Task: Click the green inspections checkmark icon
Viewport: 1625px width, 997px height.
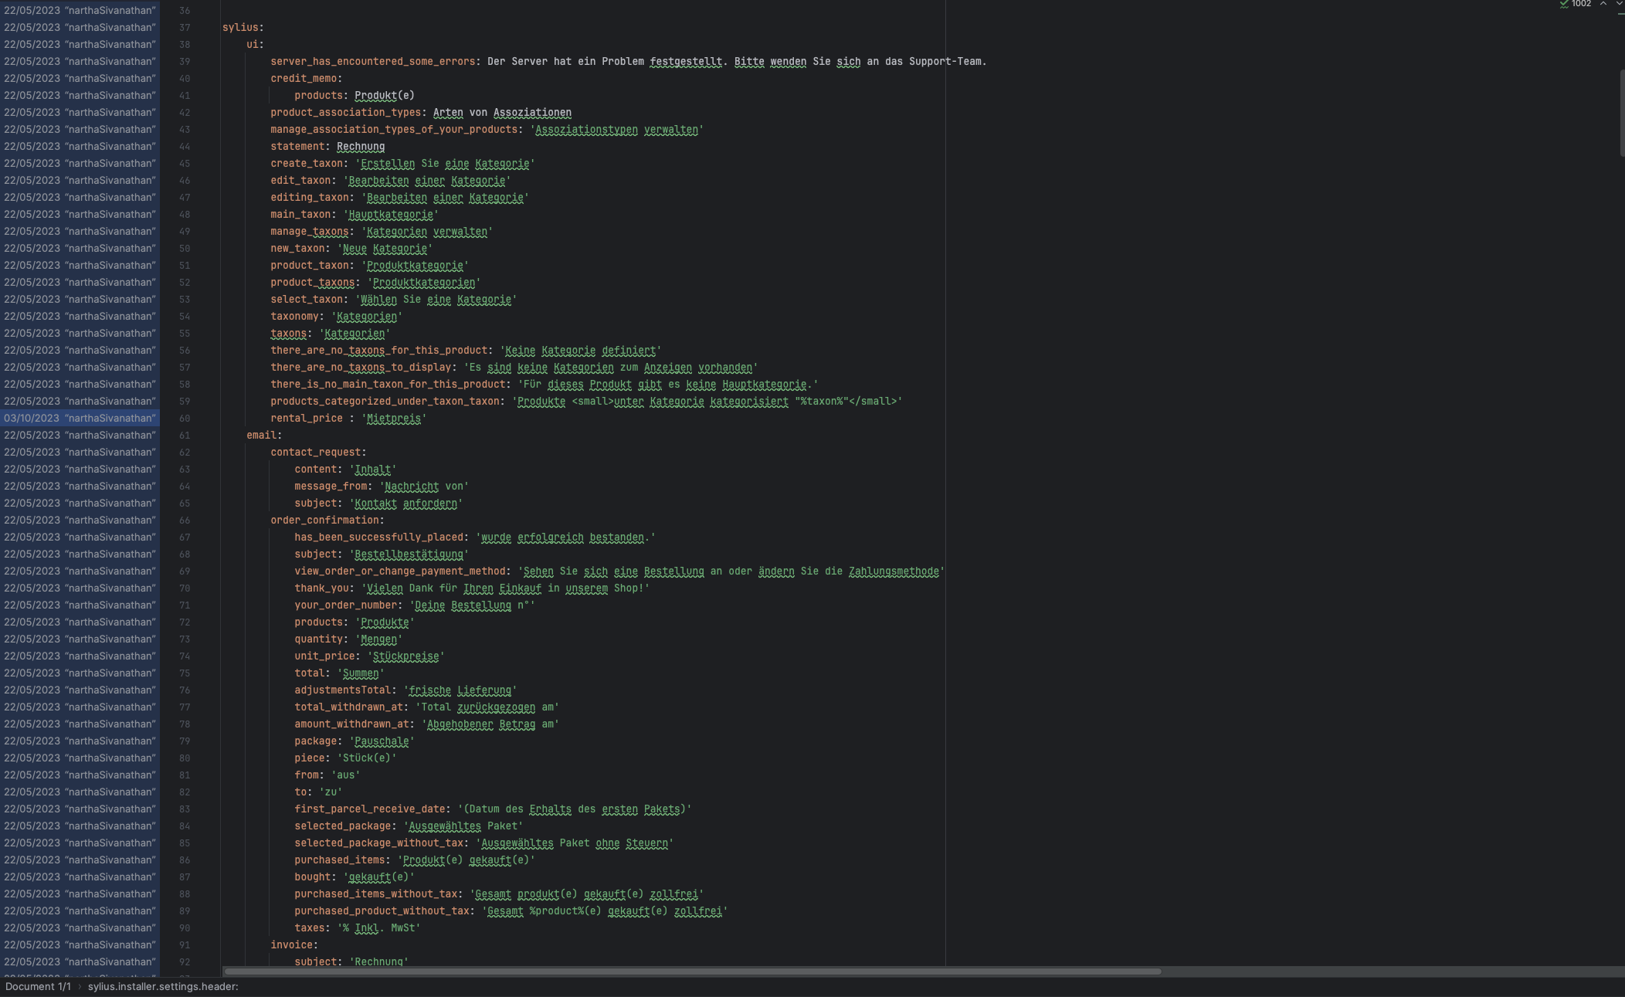Action: 1564,4
